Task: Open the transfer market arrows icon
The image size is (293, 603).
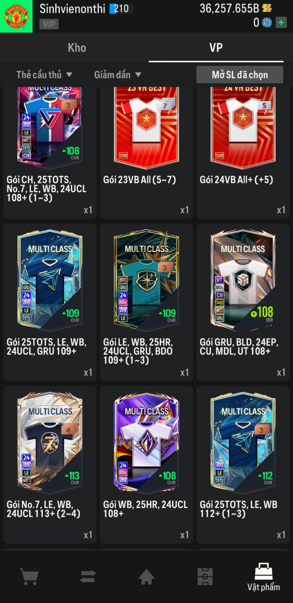Action: pos(88,576)
